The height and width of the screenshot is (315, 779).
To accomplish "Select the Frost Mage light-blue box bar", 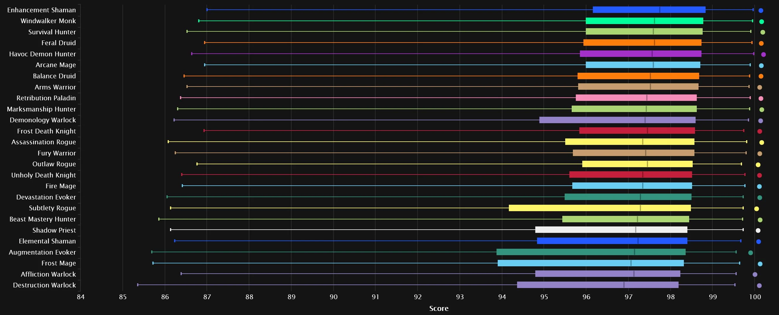I will pyautogui.click(x=590, y=263).
